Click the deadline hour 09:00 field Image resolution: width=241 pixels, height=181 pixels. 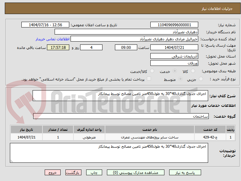coord(126,47)
